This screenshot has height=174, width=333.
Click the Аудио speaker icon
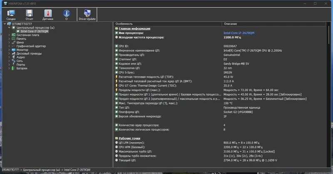coord(14,57)
